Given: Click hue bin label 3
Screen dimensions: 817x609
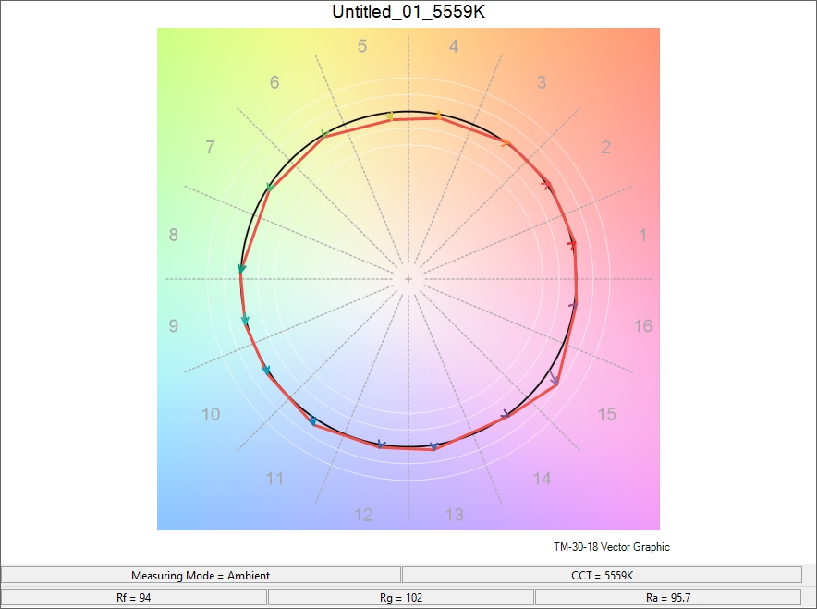Looking at the screenshot, I should tap(542, 82).
